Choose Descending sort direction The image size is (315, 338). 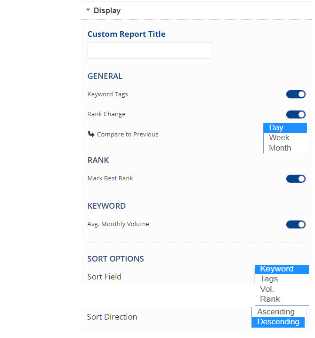278,322
